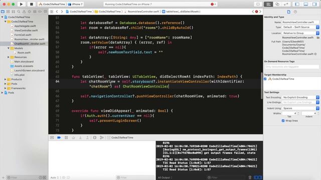Expand the Frameworks group
The image size is (321, 180).
click(x=6, y=88)
